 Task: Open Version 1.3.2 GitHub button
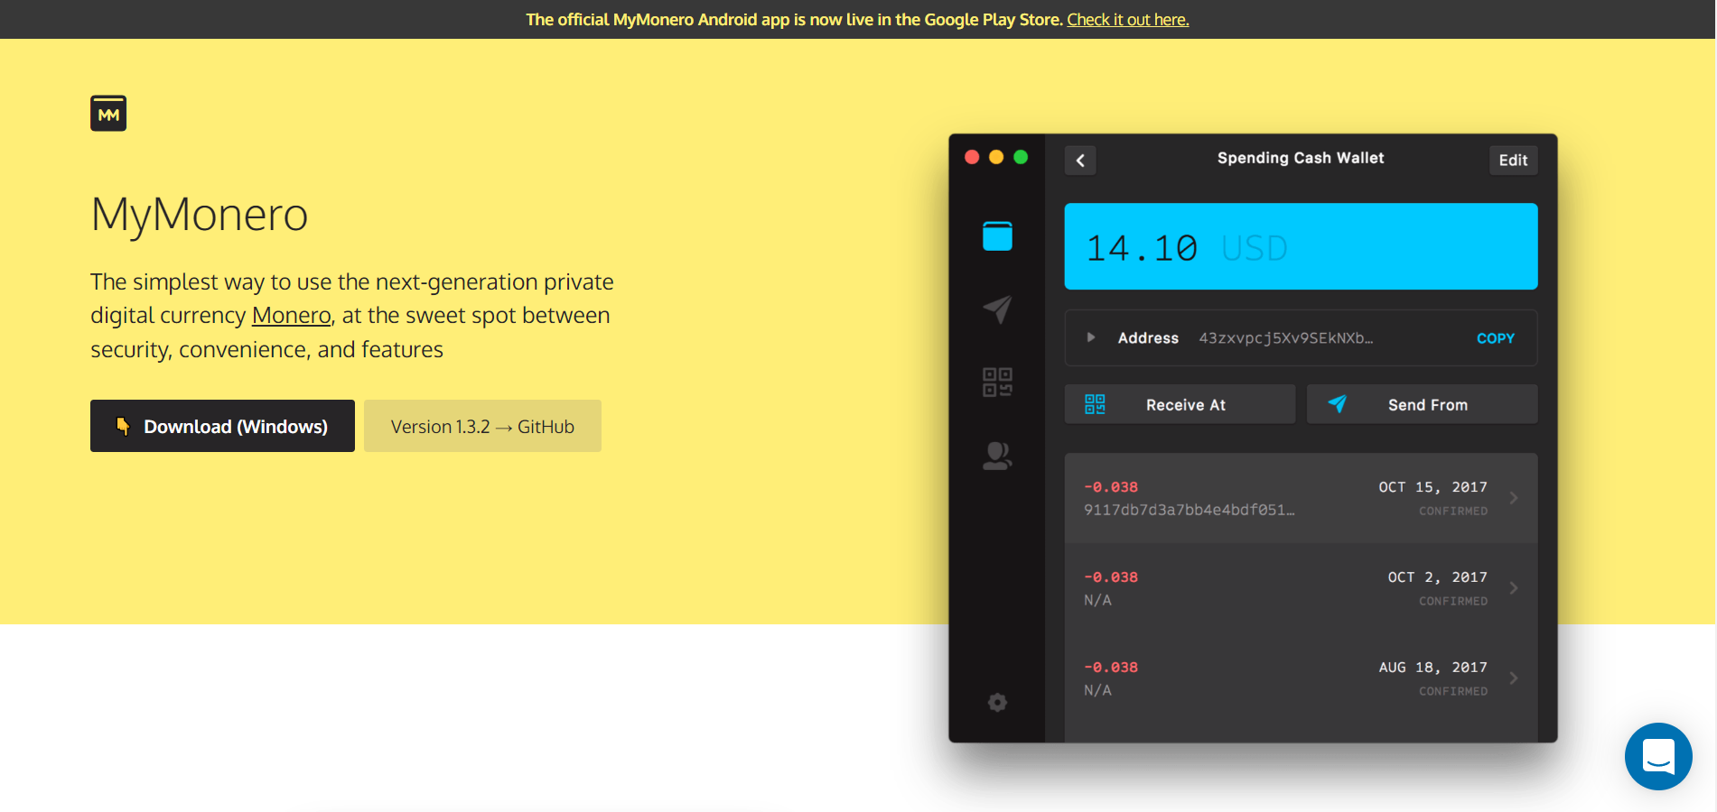pos(482,426)
